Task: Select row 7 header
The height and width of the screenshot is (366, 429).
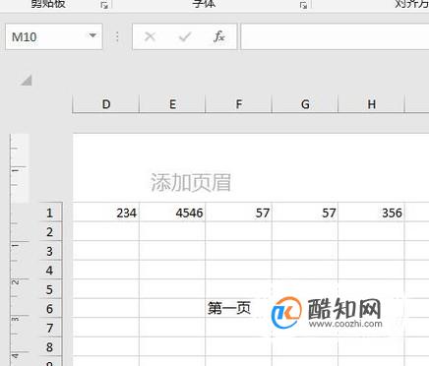Action: pos(50,328)
